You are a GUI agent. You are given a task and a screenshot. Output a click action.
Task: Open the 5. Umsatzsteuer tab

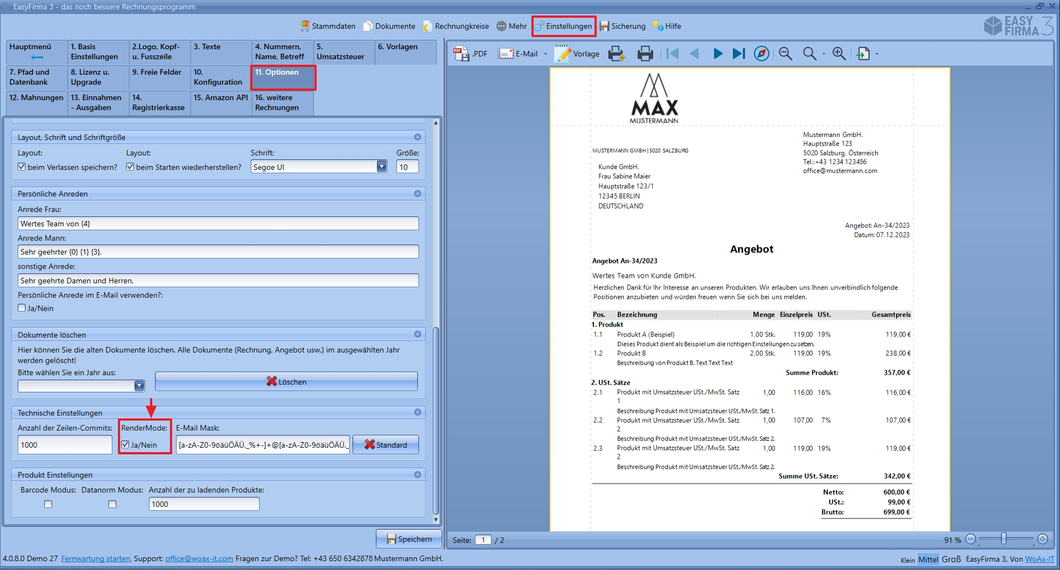pos(344,52)
